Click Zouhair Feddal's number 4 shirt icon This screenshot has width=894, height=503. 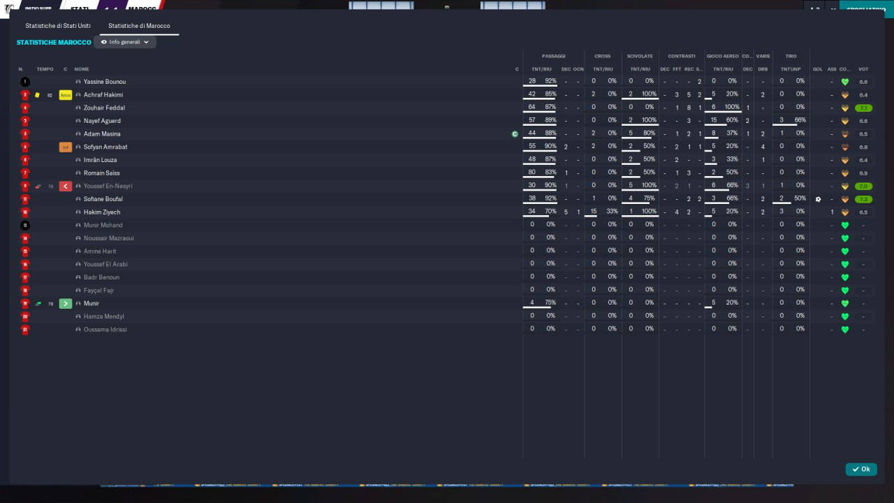click(25, 108)
